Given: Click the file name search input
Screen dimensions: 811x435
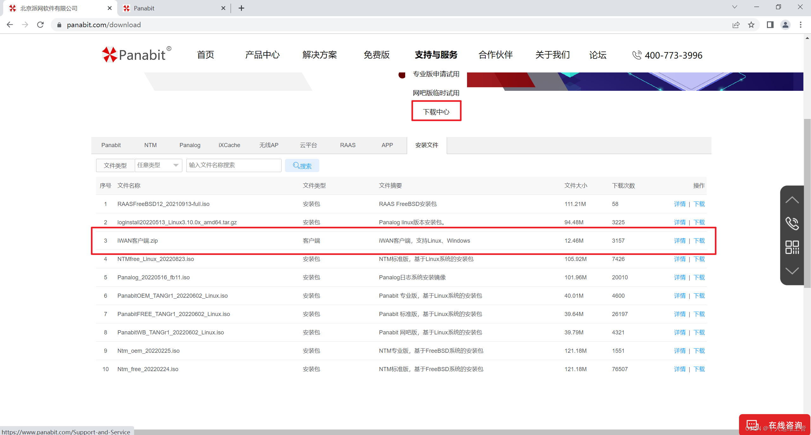Looking at the screenshot, I should [x=234, y=165].
